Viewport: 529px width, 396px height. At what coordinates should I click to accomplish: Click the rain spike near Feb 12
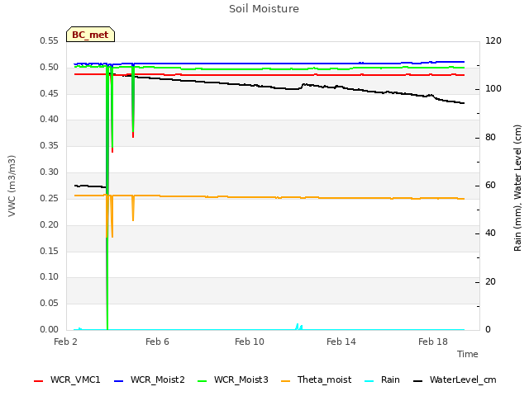pos(299,327)
